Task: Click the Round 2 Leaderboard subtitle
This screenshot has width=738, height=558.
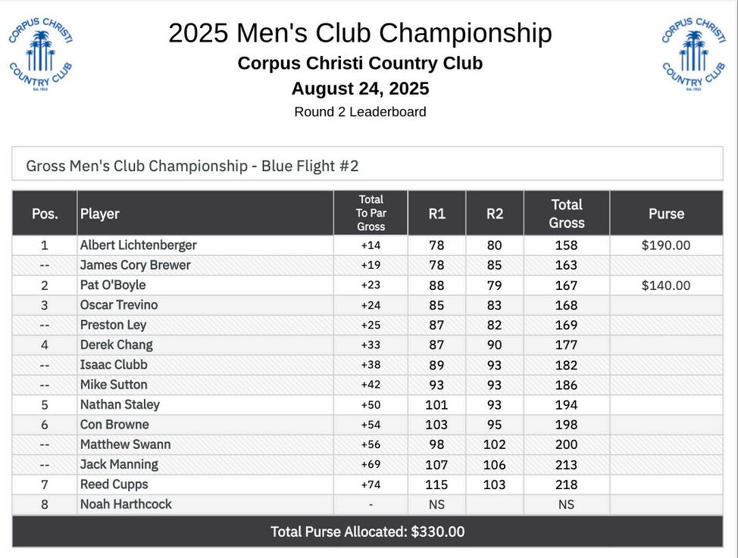Action: (x=360, y=112)
